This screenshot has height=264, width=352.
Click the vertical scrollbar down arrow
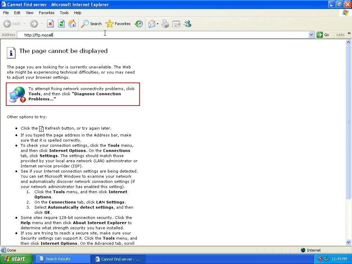click(x=349, y=242)
